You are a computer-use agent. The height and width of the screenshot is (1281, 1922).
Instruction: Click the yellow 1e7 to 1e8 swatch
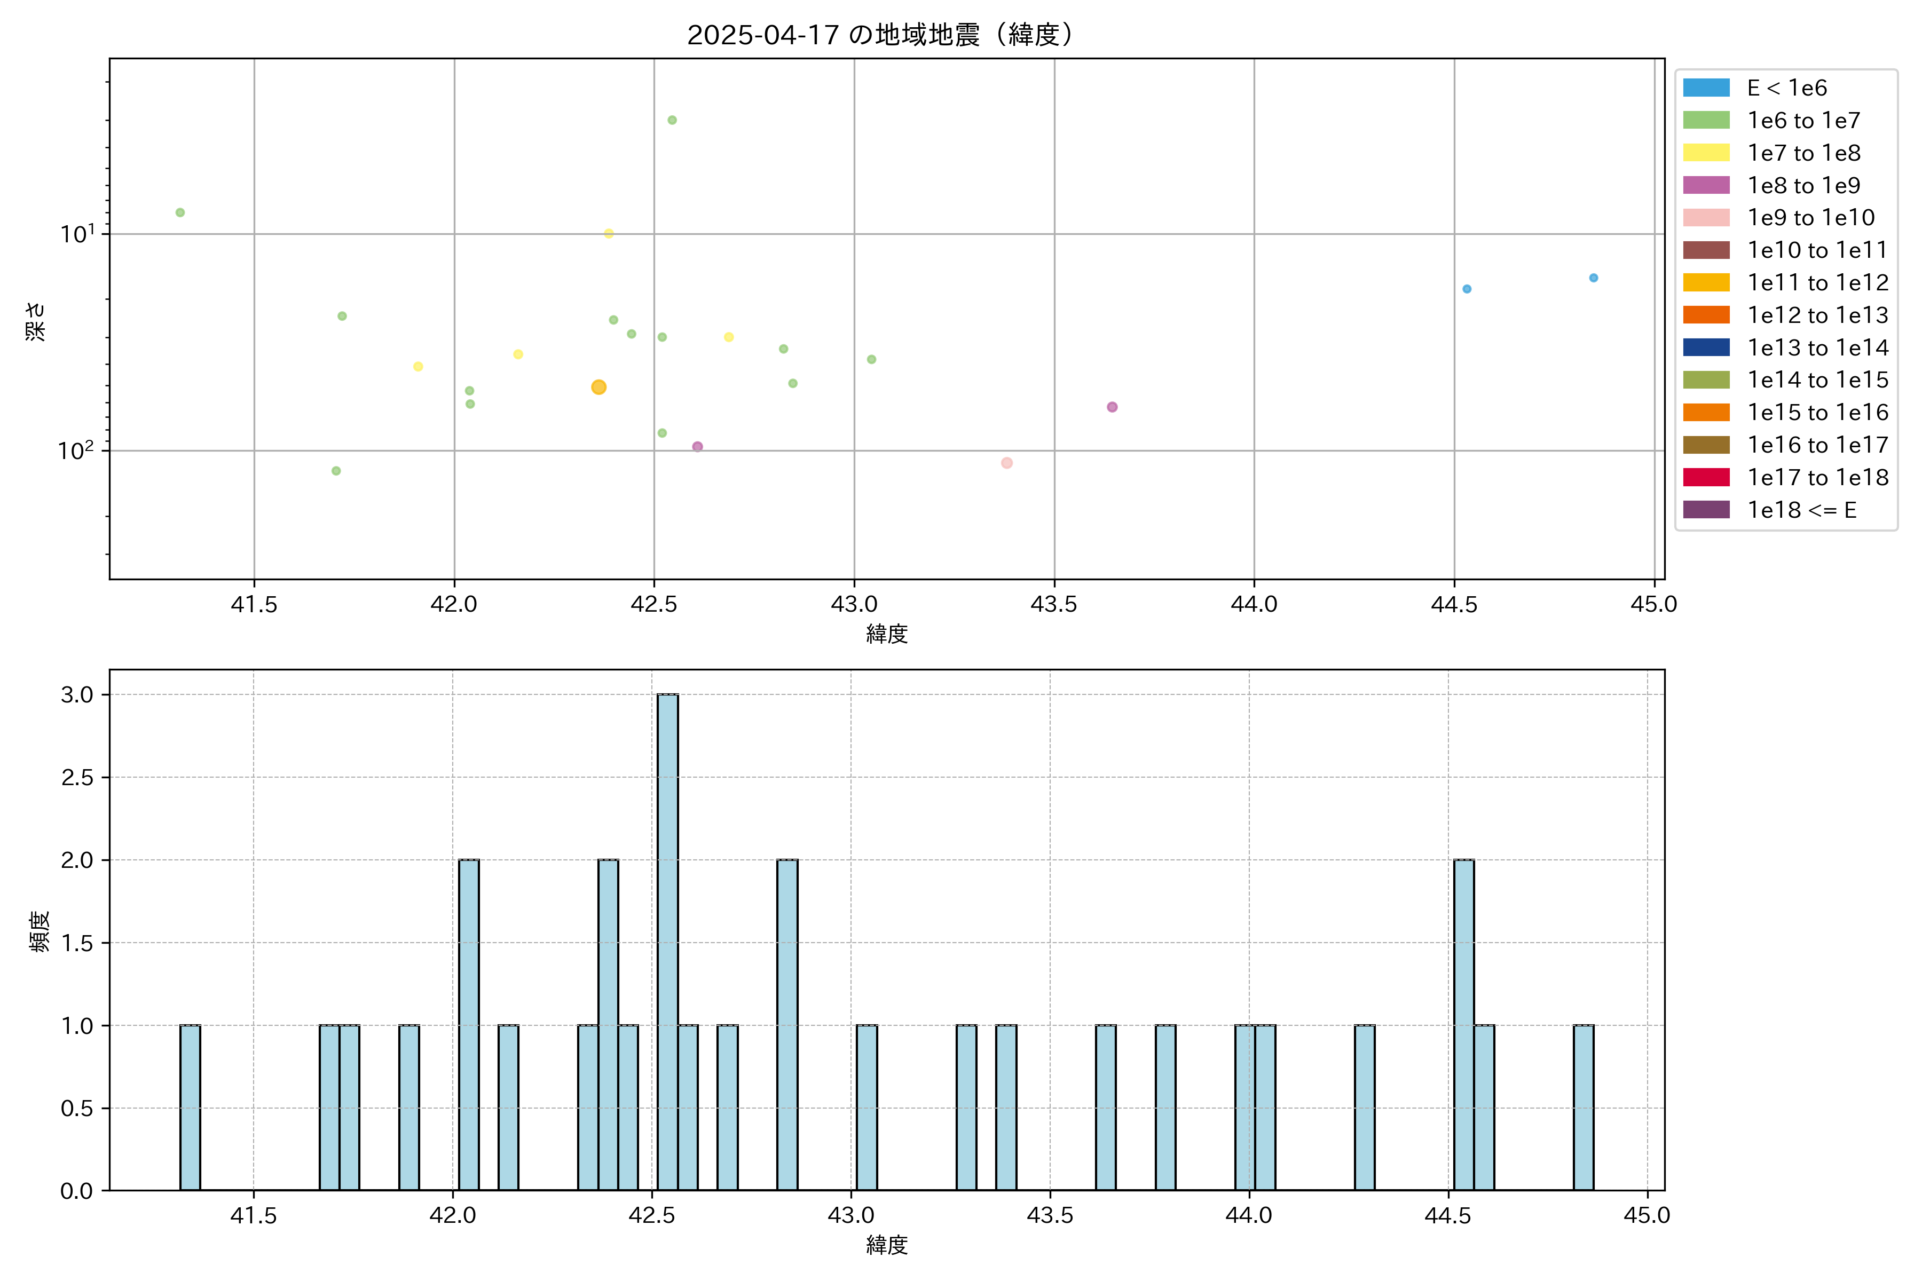1705,153
